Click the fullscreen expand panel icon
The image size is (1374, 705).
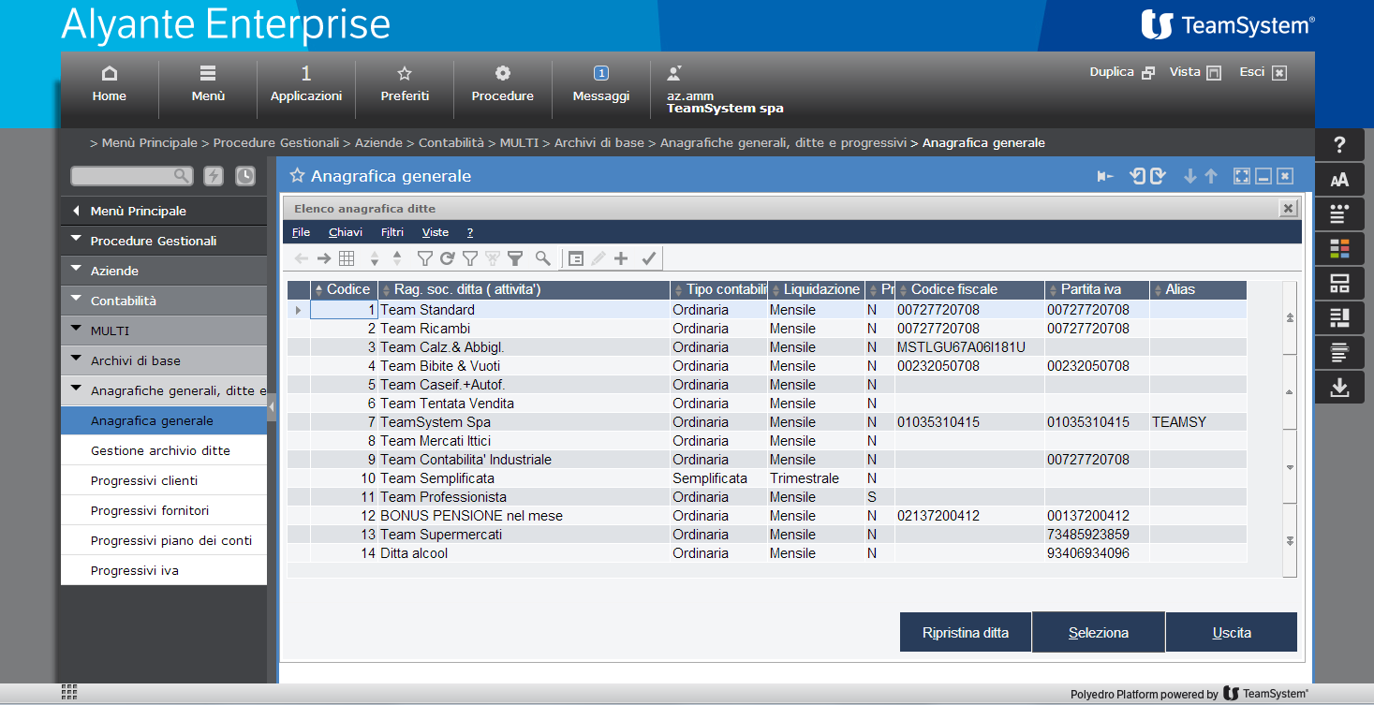(x=1242, y=176)
